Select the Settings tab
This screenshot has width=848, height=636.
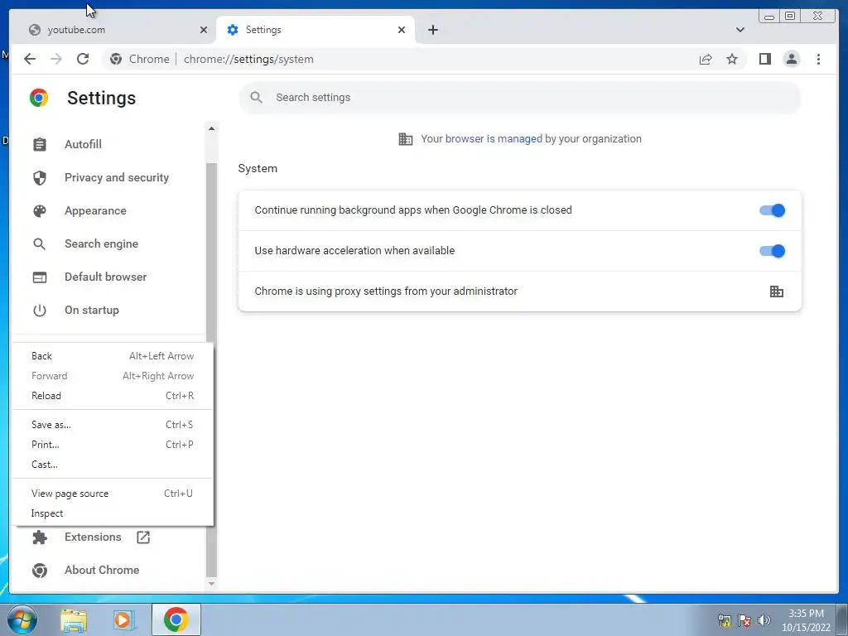pos(316,30)
